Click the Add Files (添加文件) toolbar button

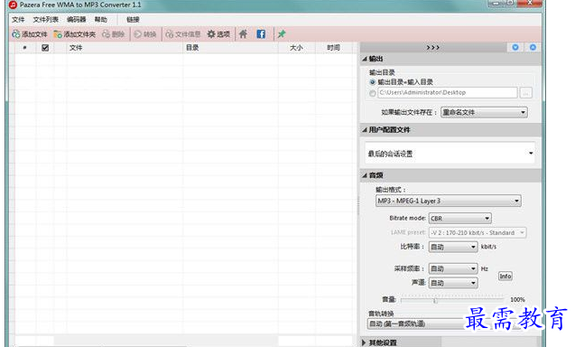(x=30, y=34)
